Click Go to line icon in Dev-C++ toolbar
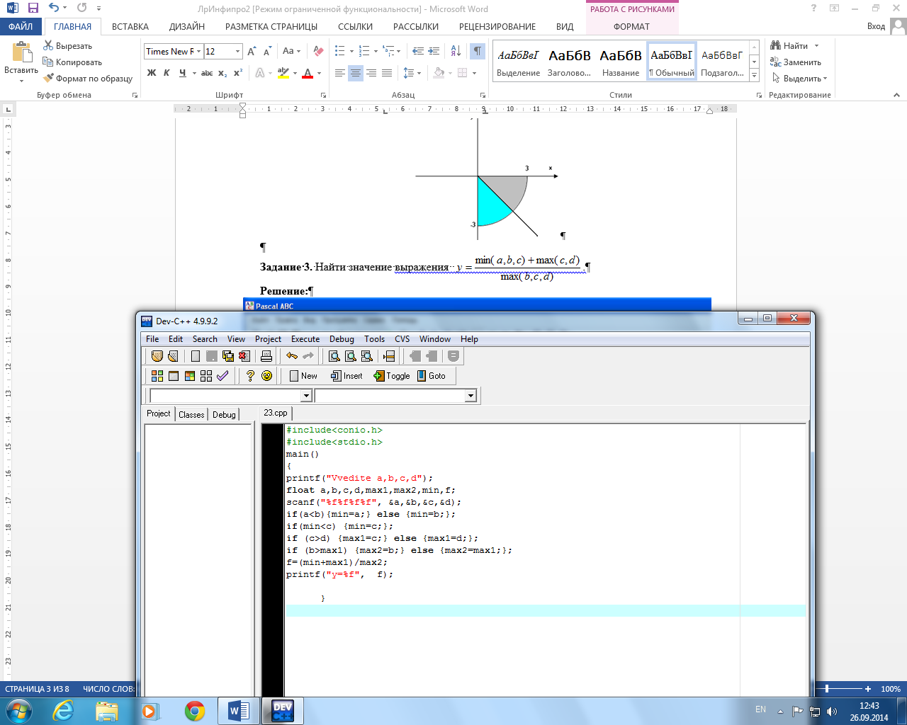The width and height of the screenshot is (907, 725). (x=389, y=356)
